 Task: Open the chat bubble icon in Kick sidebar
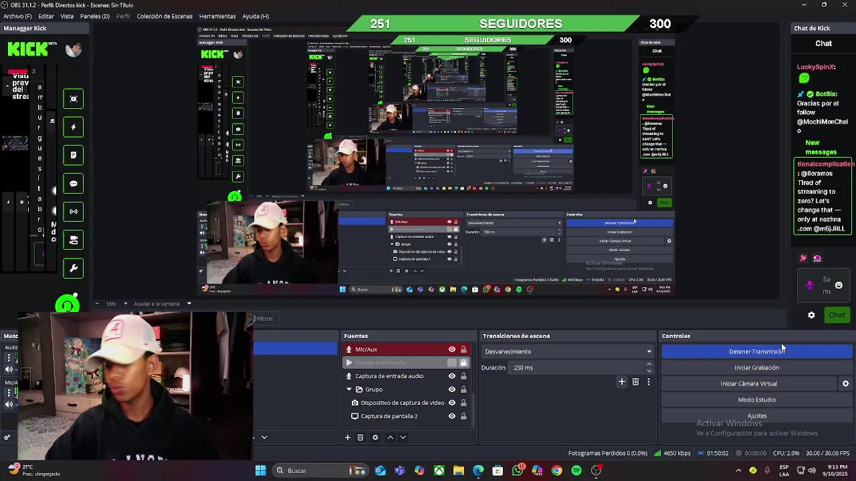[x=74, y=183]
